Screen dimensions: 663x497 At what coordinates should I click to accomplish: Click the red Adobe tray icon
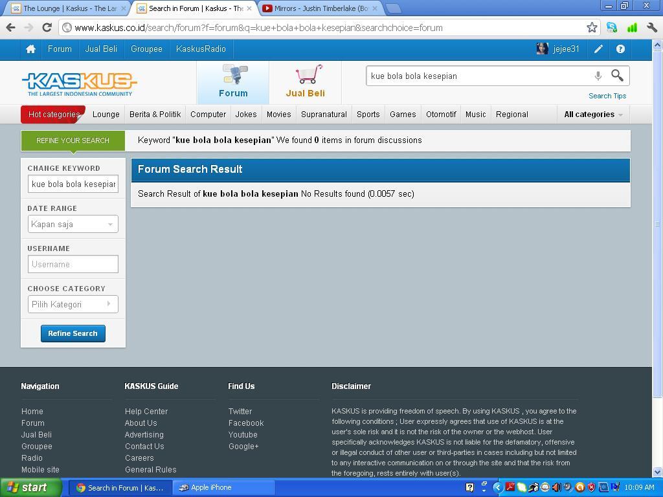click(510, 487)
